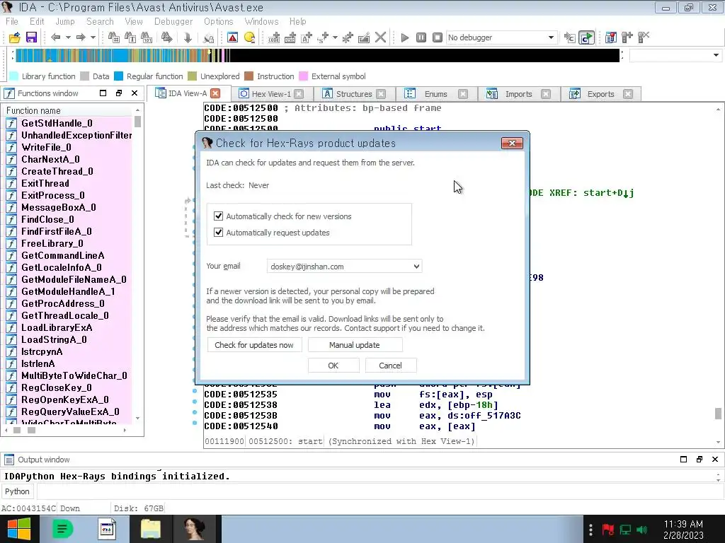Toggle 'Automatically request updates' checkbox
The height and width of the screenshot is (543, 725).
point(219,232)
